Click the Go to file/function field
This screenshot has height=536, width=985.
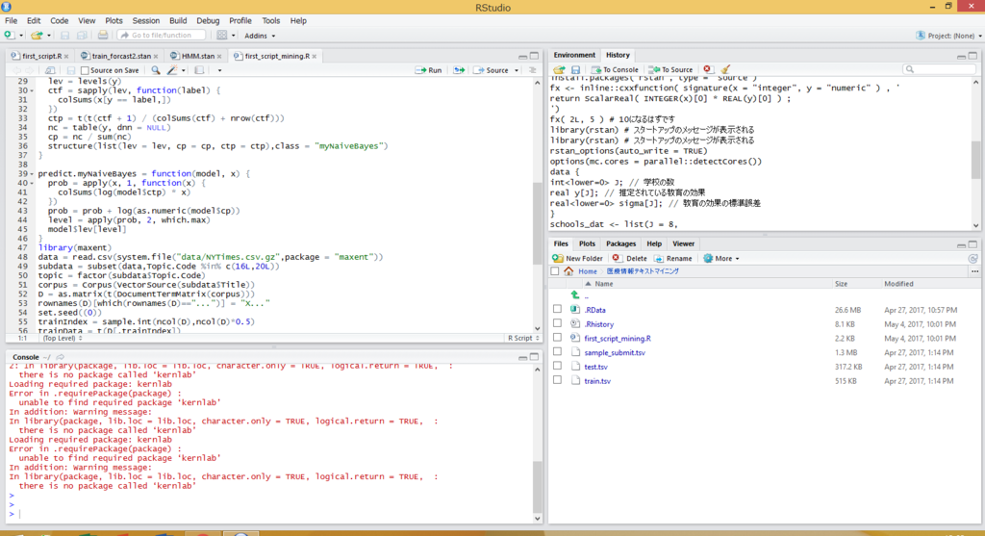162,36
